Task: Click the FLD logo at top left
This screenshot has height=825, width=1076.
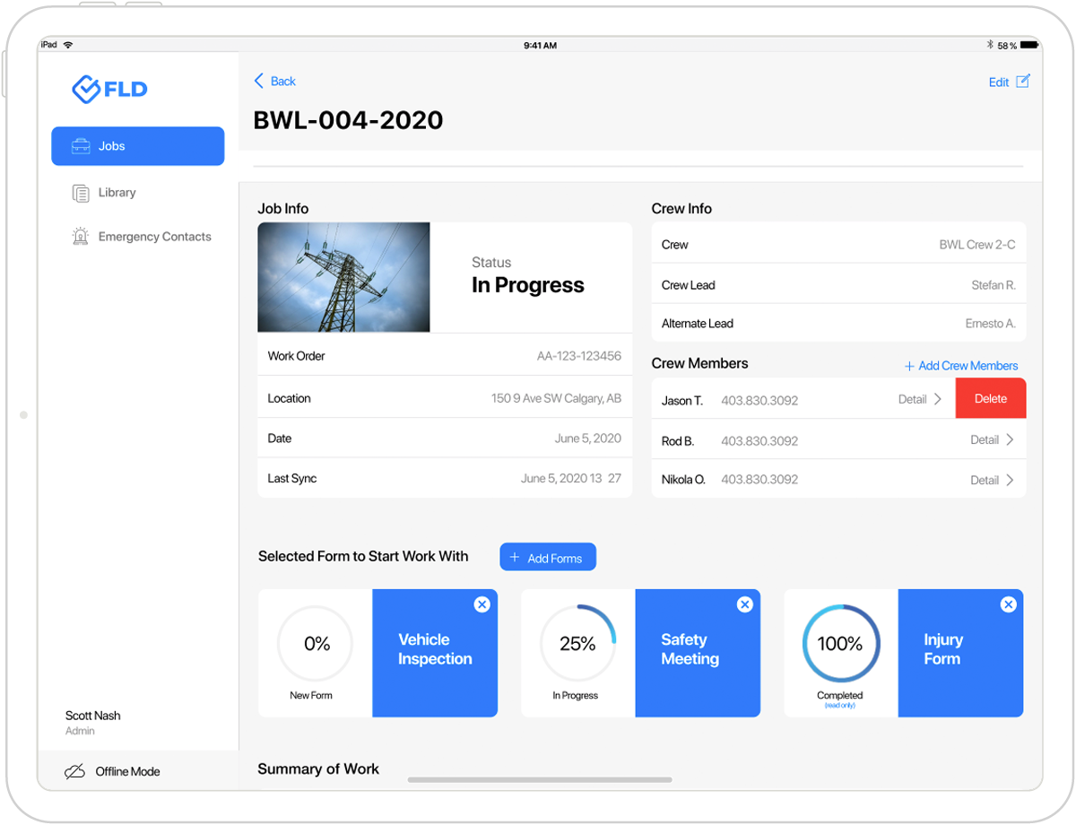Action: [109, 89]
